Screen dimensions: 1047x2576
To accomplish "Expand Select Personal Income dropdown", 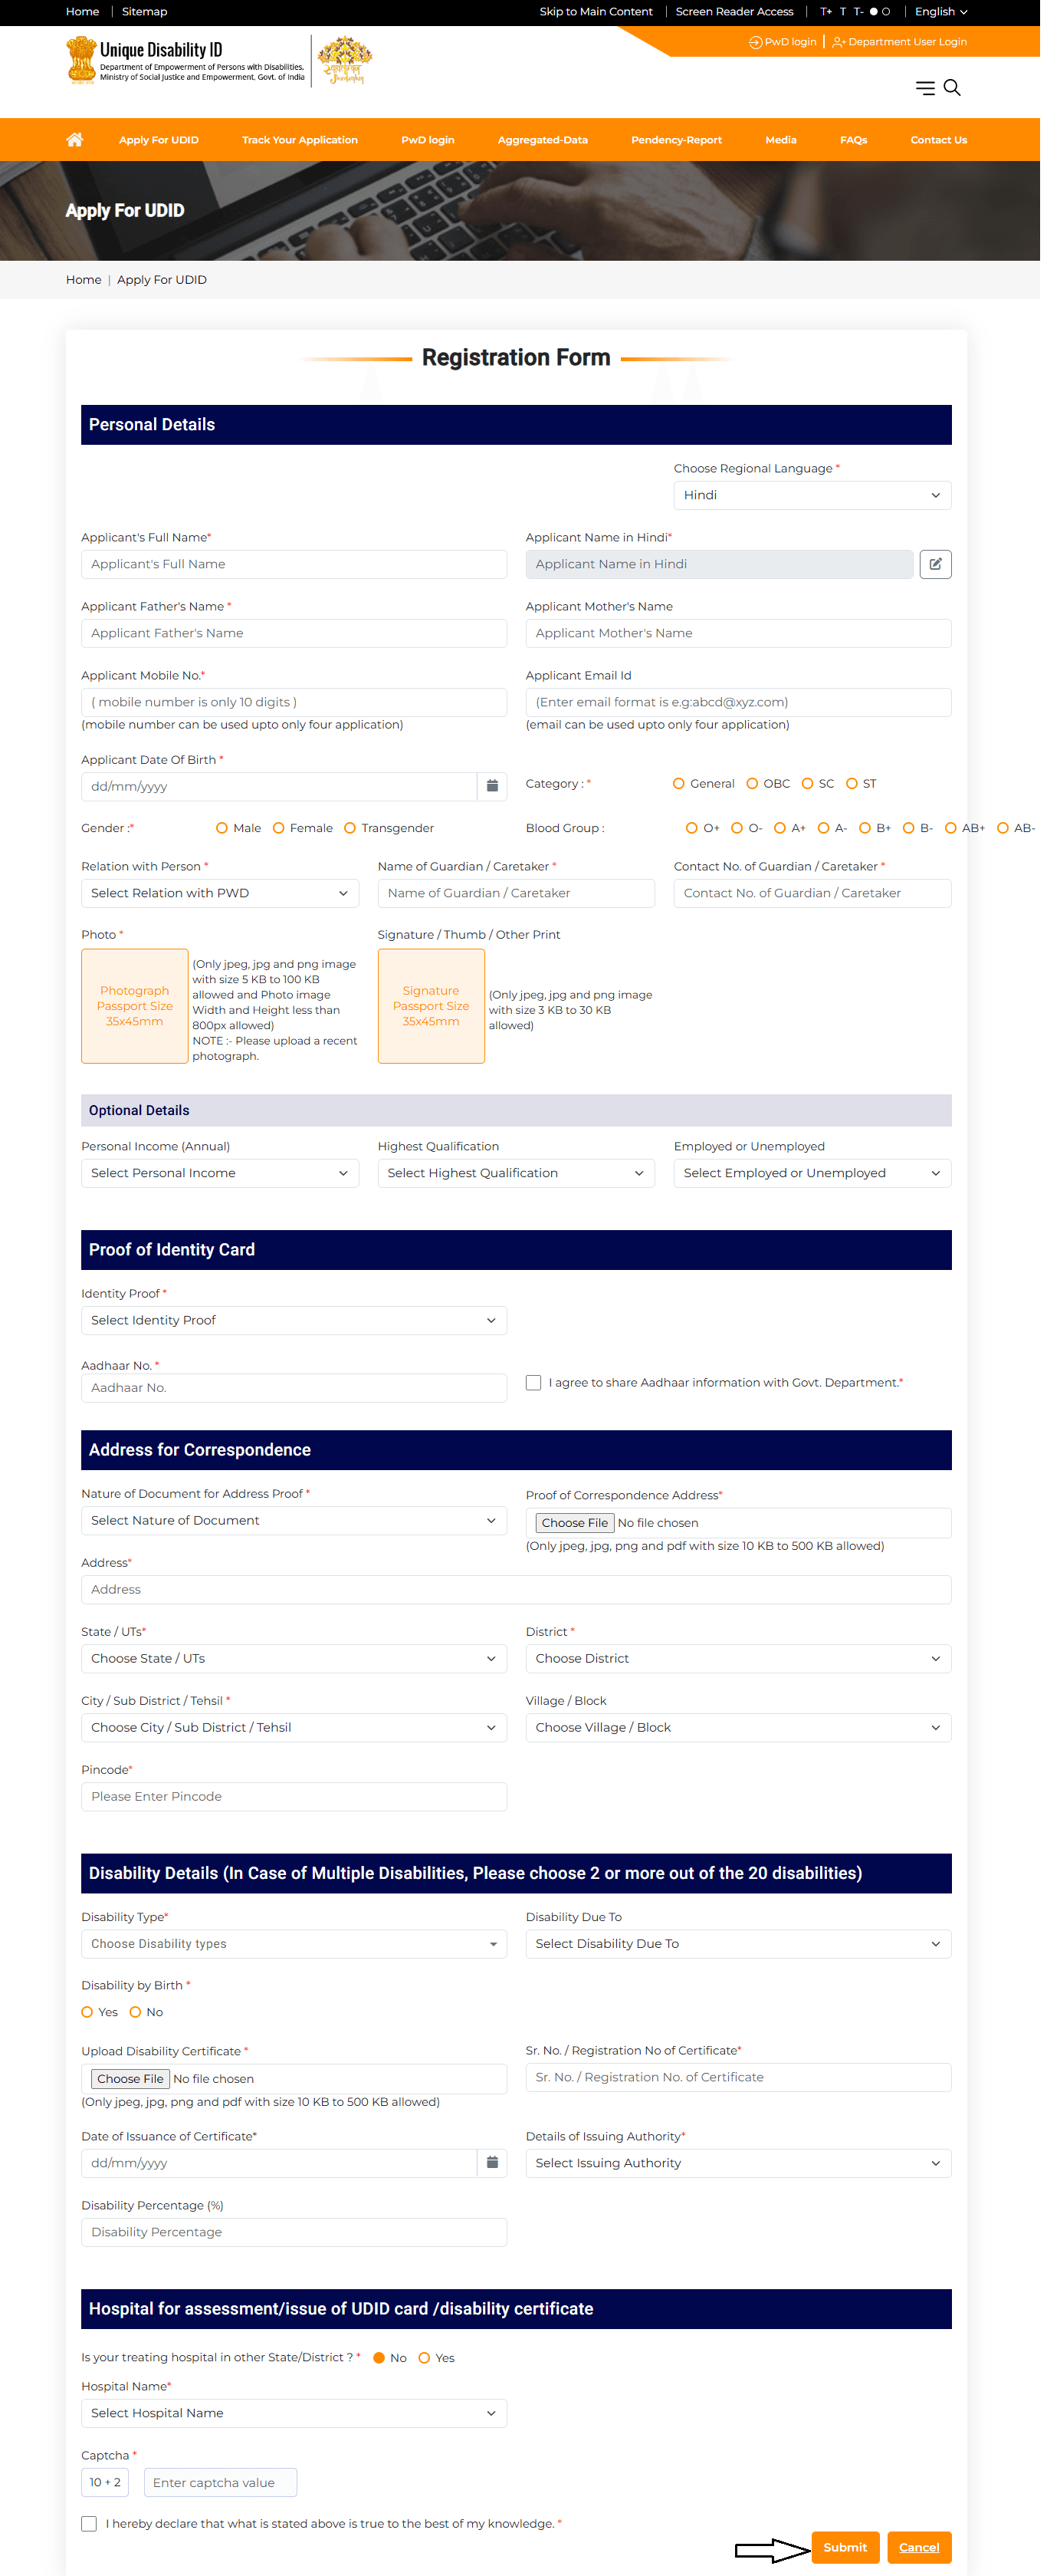I will coord(220,1173).
